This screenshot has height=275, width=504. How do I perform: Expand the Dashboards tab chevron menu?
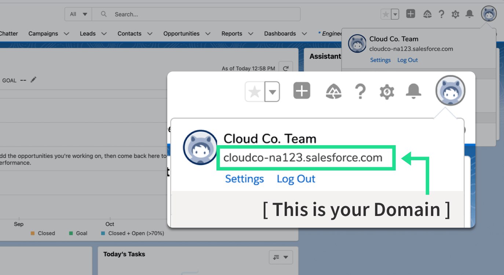coord(304,34)
